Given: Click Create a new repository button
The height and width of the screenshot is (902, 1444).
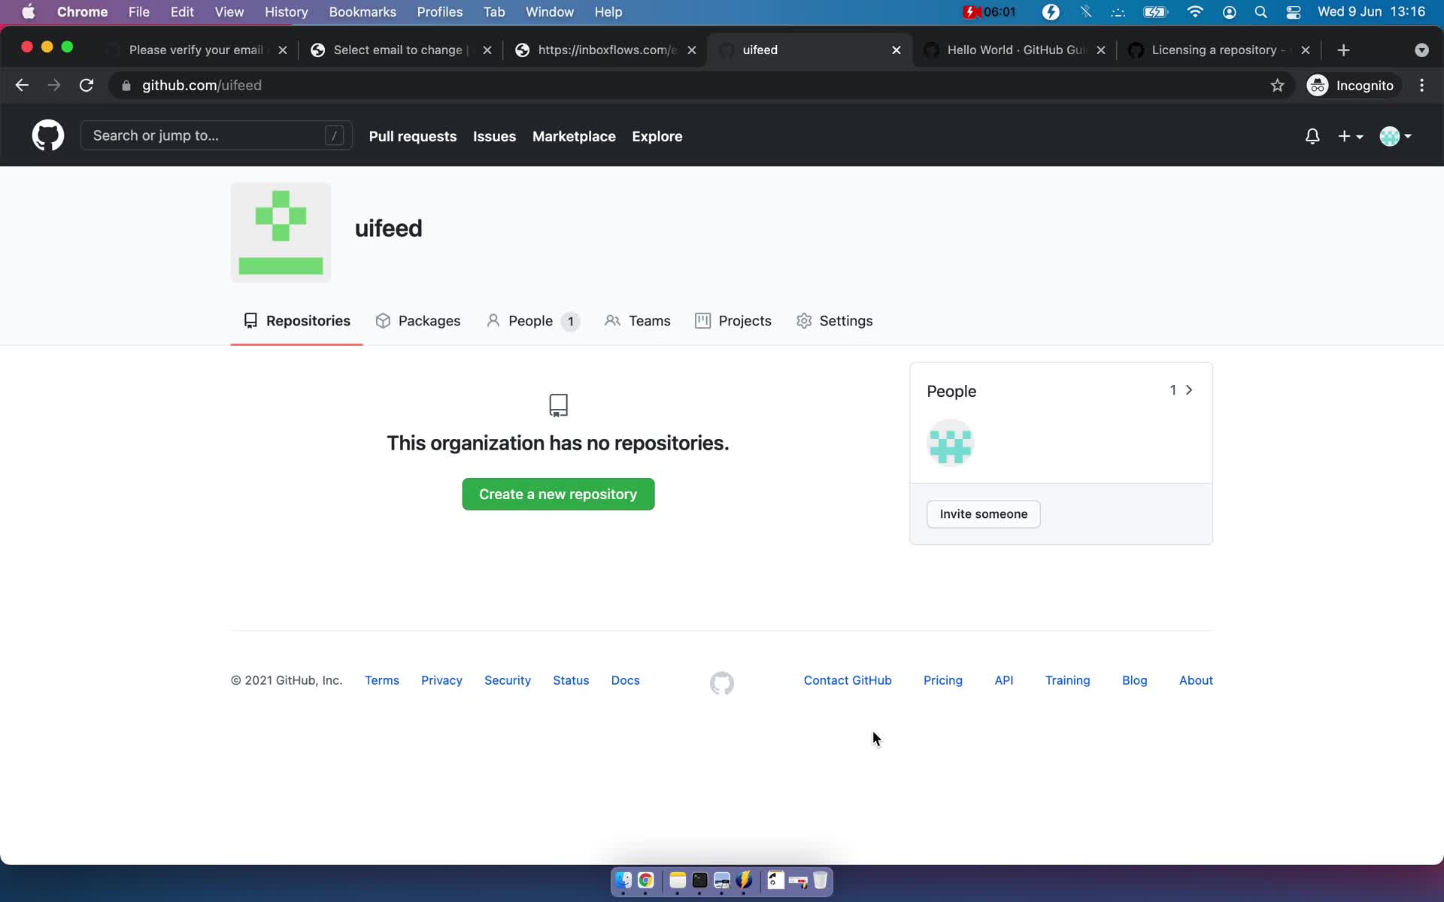Looking at the screenshot, I should 558,495.
